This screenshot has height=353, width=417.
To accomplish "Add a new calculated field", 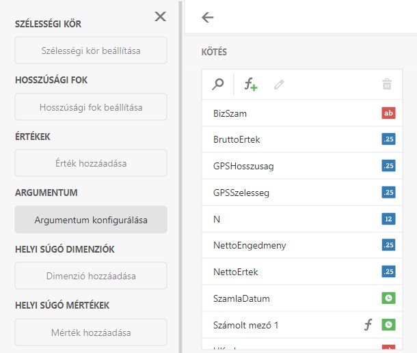I will coord(251,85).
